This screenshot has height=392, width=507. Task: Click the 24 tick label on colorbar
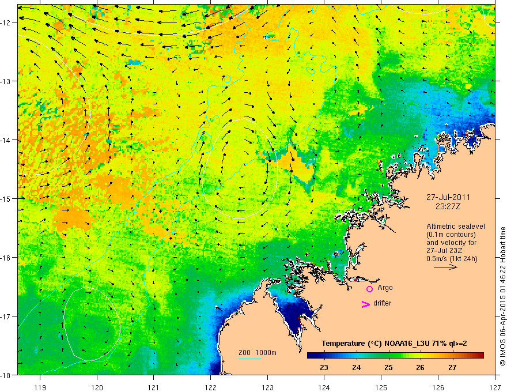point(356,368)
